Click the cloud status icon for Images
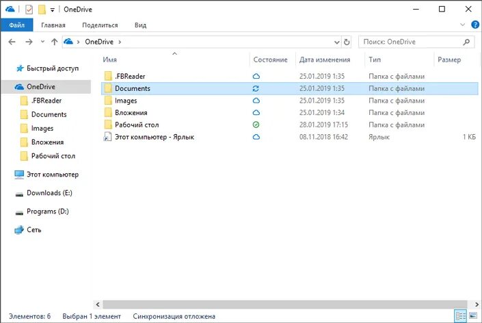Image resolution: width=482 pixels, height=323 pixels. 256,101
